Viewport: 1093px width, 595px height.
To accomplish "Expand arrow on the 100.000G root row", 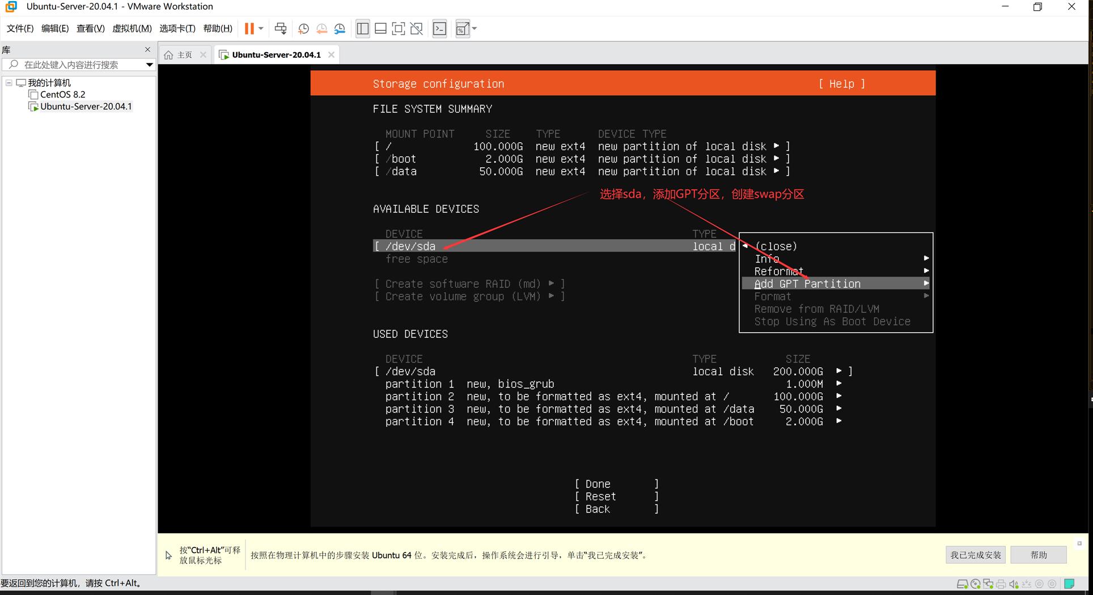I will [776, 146].
